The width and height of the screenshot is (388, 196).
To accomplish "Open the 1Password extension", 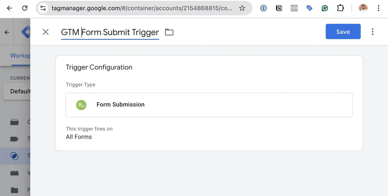I will (x=263, y=8).
